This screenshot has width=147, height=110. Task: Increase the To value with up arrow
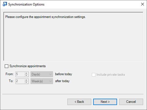click(26, 80)
